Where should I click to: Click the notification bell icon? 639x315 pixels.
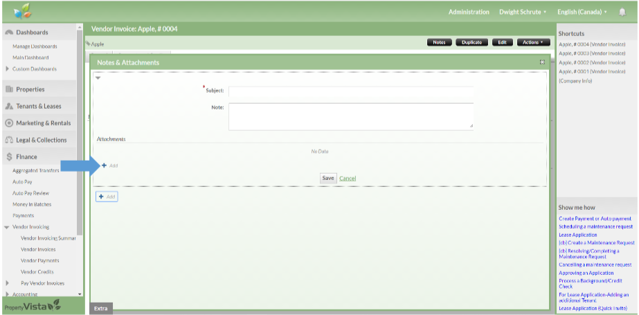(x=622, y=12)
